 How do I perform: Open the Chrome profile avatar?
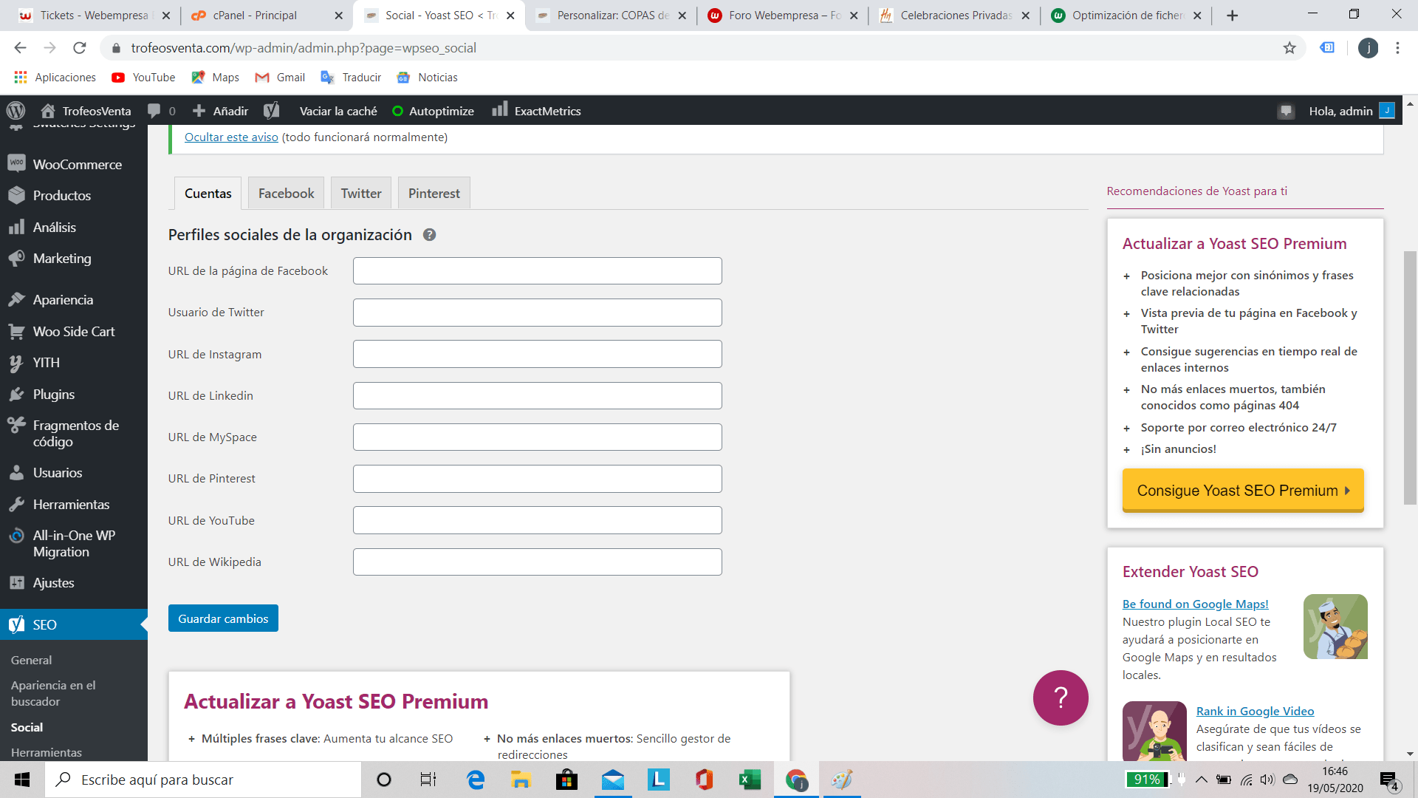[1368, 48]
